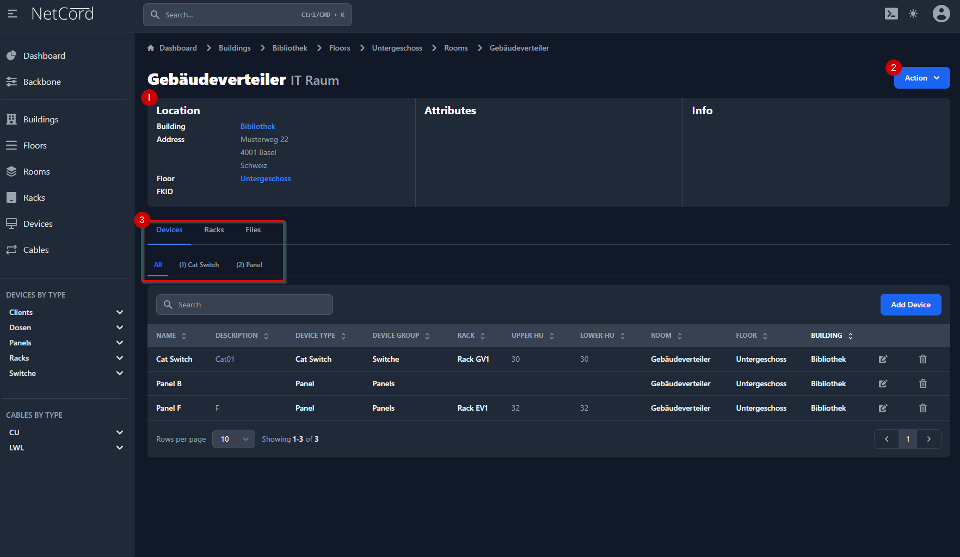Open the Untergeschoss floor link in Location
Image resolution: width=960 pixels, height=557 pixels.
point(266,178)
